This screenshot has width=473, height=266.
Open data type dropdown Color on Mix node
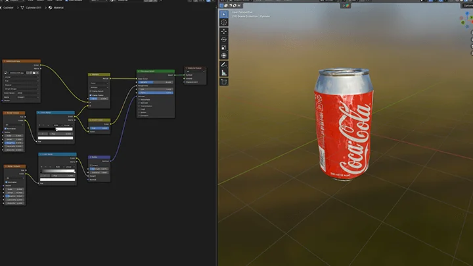tap(99, 83)
